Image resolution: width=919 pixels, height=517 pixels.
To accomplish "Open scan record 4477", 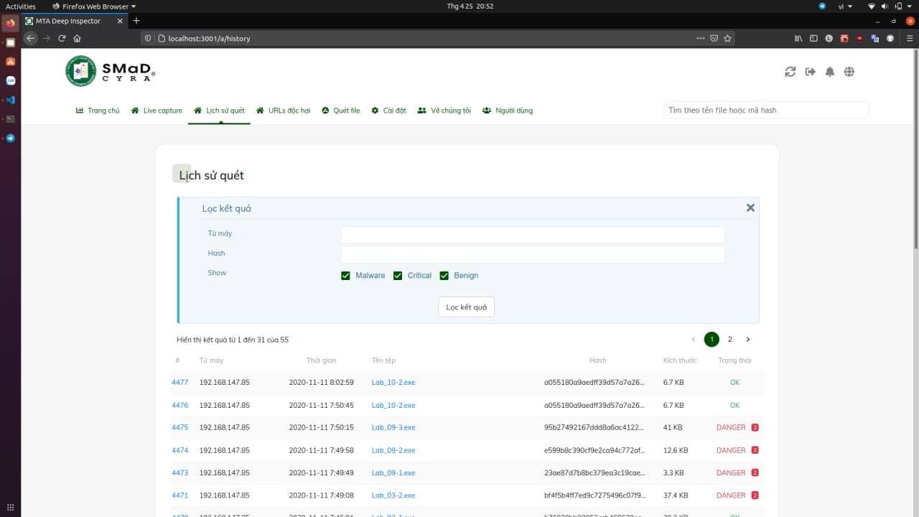I will pyautogui.click(x=179, y=383).
